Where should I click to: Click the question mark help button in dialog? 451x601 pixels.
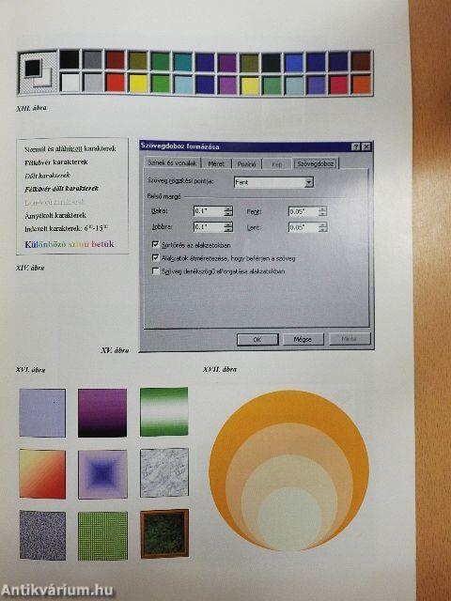tap(356, 146)
